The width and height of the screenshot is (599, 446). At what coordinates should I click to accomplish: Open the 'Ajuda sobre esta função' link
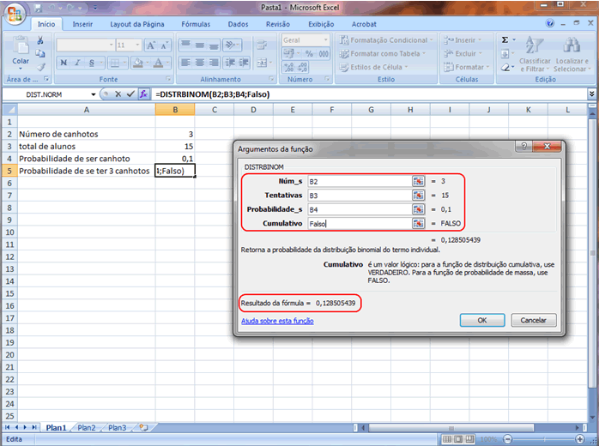click(277, 321)
